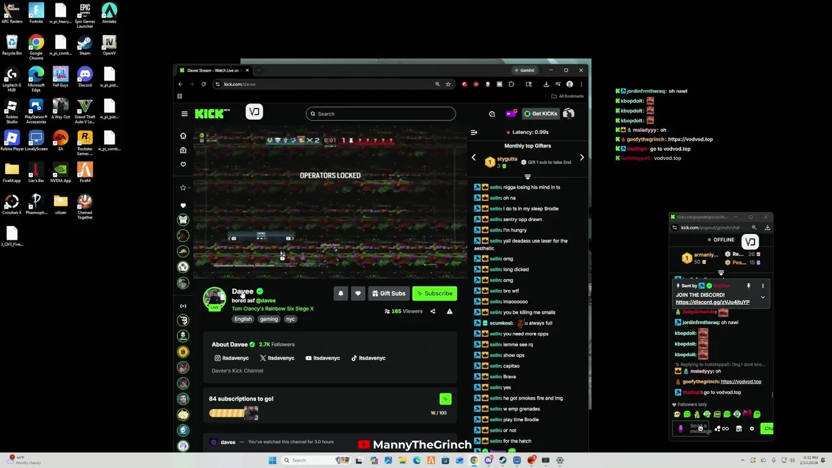Reload the page in Chrome
The width and height of the screenshot is (832, 468).
[203, 84]
